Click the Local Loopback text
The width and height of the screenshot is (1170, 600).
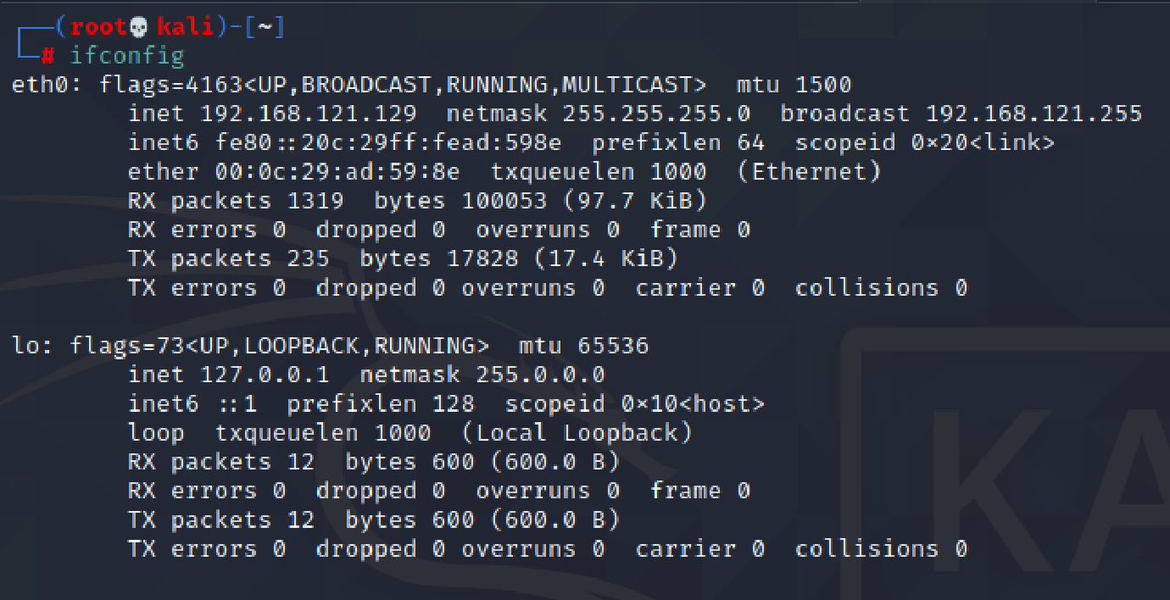(x=577, y=433)
